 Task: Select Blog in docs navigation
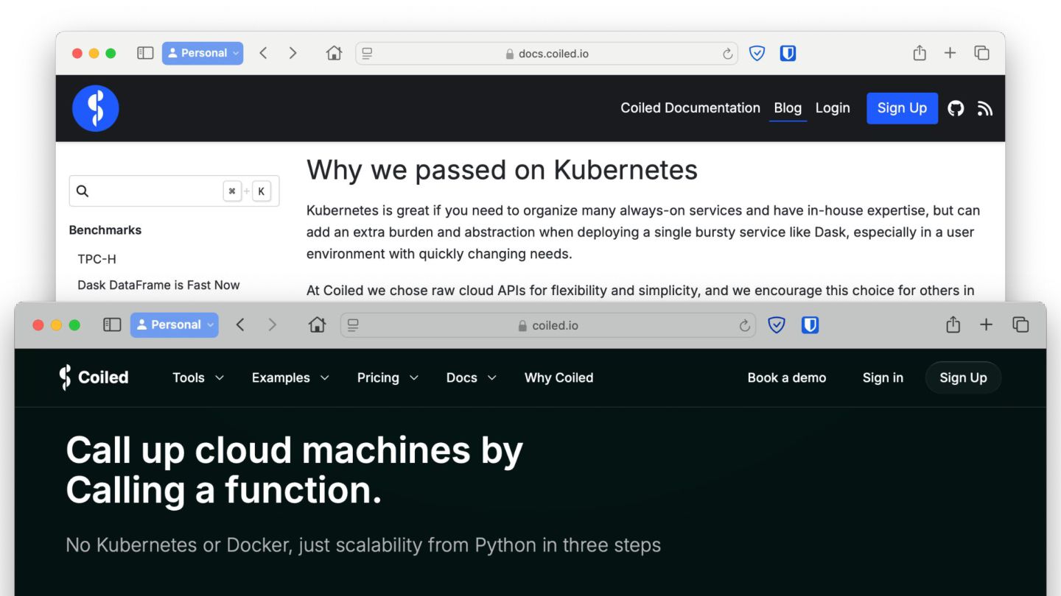pyautogui.click(x=787, y=108)
